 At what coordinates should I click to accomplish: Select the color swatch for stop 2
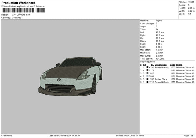[x=147, y=70]
